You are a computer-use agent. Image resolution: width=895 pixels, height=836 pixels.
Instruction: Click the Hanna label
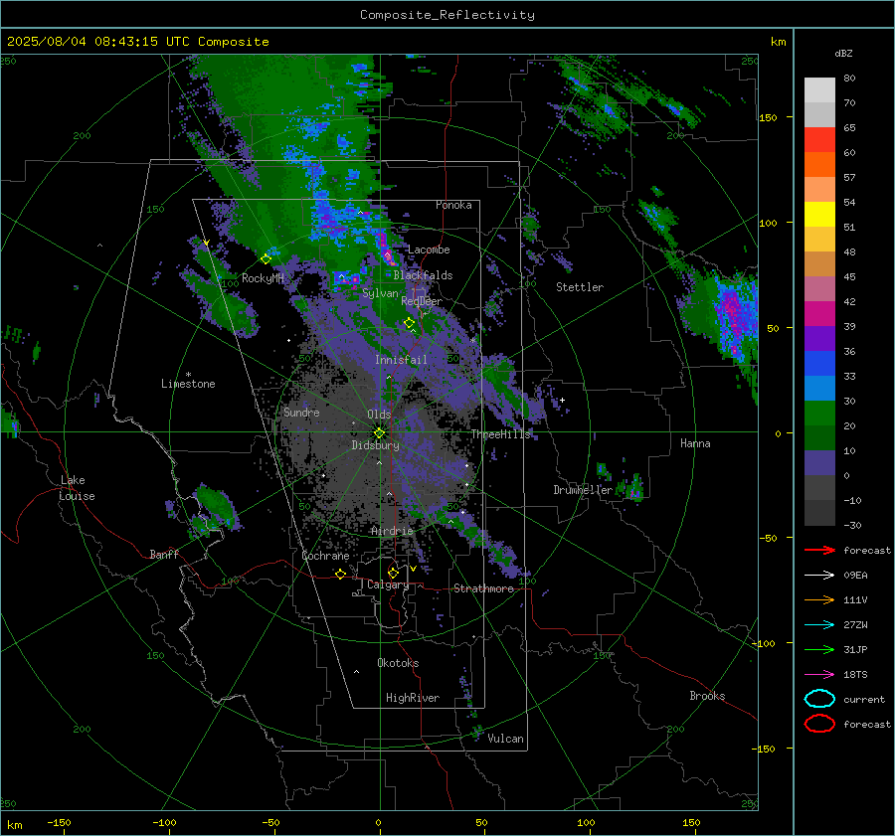pyautogui.click(x=695, y=443)
